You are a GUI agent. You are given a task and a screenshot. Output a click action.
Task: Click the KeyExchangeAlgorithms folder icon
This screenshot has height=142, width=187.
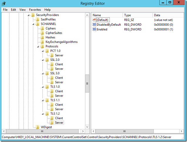pyautogui.click(x=42, y=42)
